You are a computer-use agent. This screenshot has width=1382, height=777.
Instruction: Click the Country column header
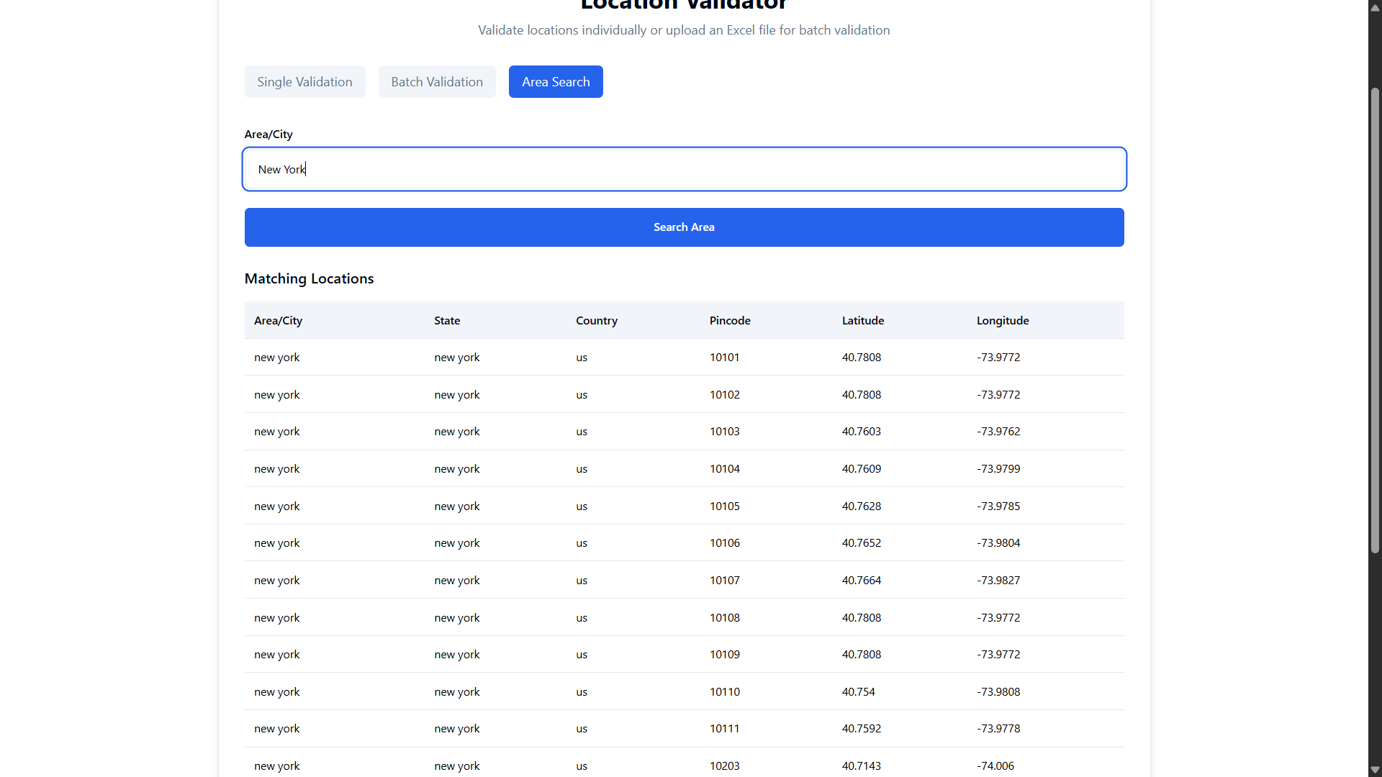tap(596, 321)
